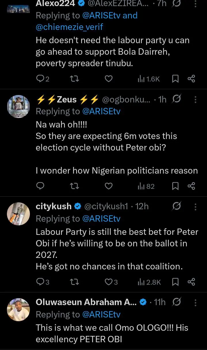The width and height of the screenshot is (207, 350).
Task: Like the Zeus tweet
Action: pos(108,186)
